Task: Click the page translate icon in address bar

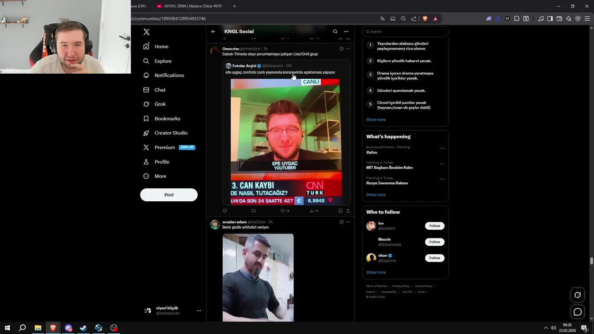Action: tap(382, 19)
